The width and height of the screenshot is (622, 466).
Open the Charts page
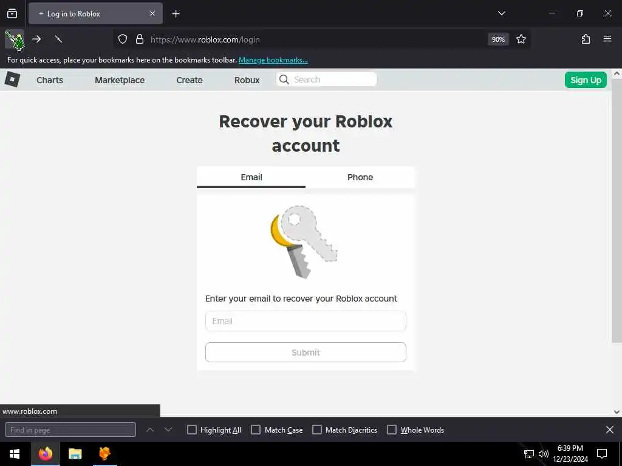[x=50, y=80]
